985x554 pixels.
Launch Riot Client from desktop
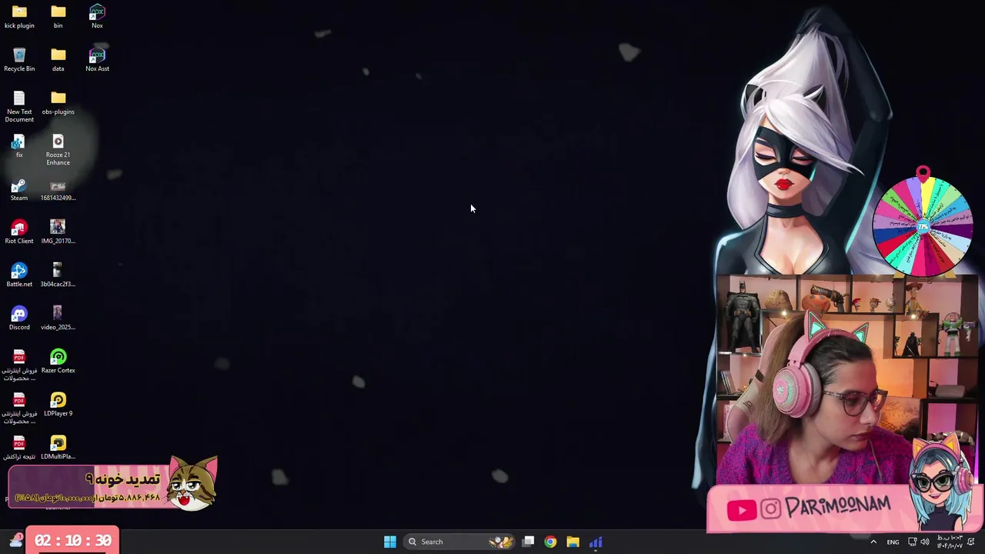(x=19, y=232)
